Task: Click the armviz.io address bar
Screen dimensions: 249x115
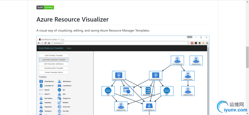Action: pos(119,43)
